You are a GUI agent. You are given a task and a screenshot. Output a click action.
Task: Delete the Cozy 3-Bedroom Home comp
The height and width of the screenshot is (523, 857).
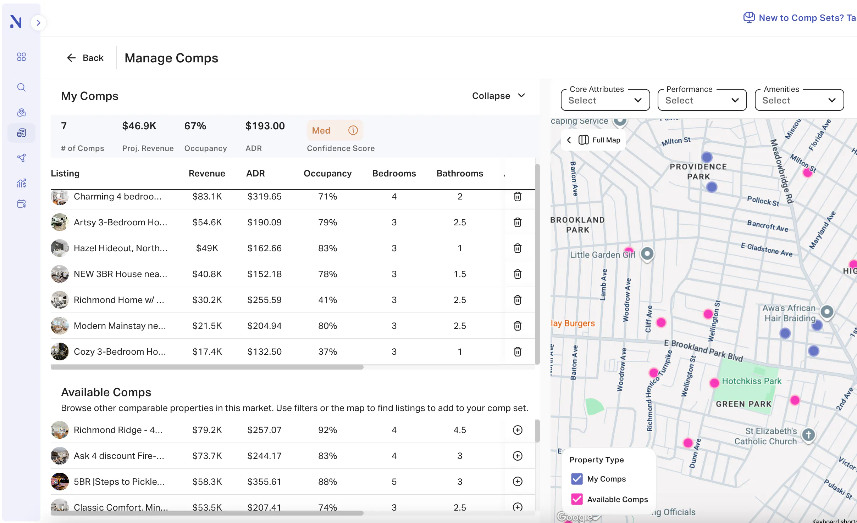pyautogui.click(x=518, y=352)
